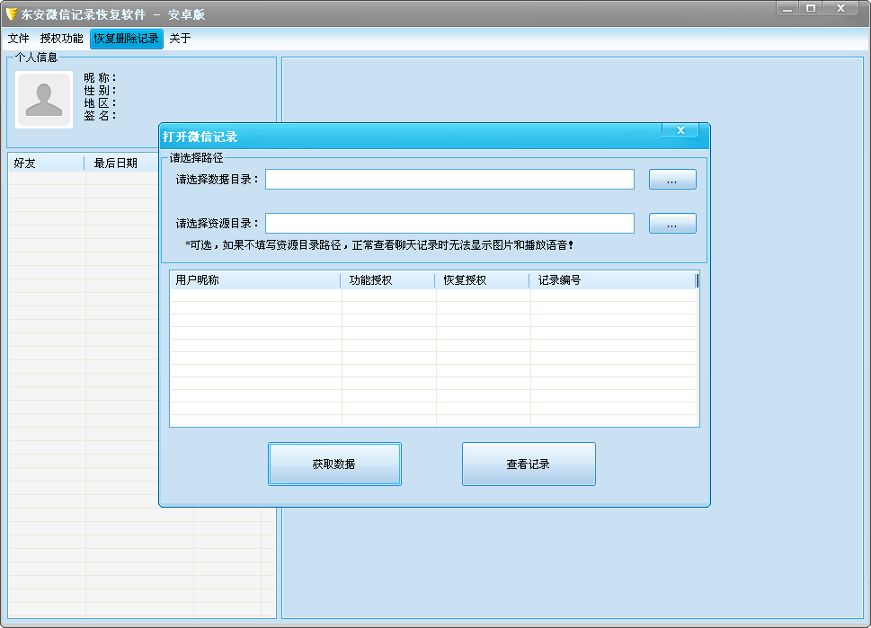The image size is (871, 628).
Task: Click the 功能授权 column header
Action: (388, 280)
